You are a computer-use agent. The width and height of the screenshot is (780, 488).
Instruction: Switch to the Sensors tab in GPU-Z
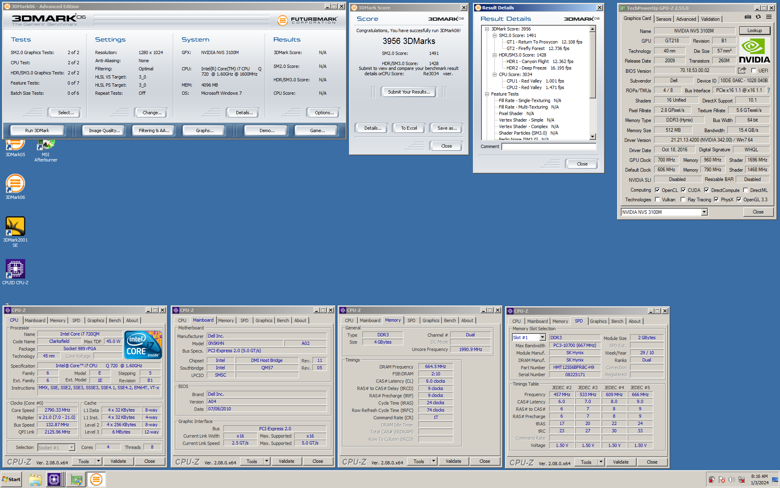click(663, 19)
